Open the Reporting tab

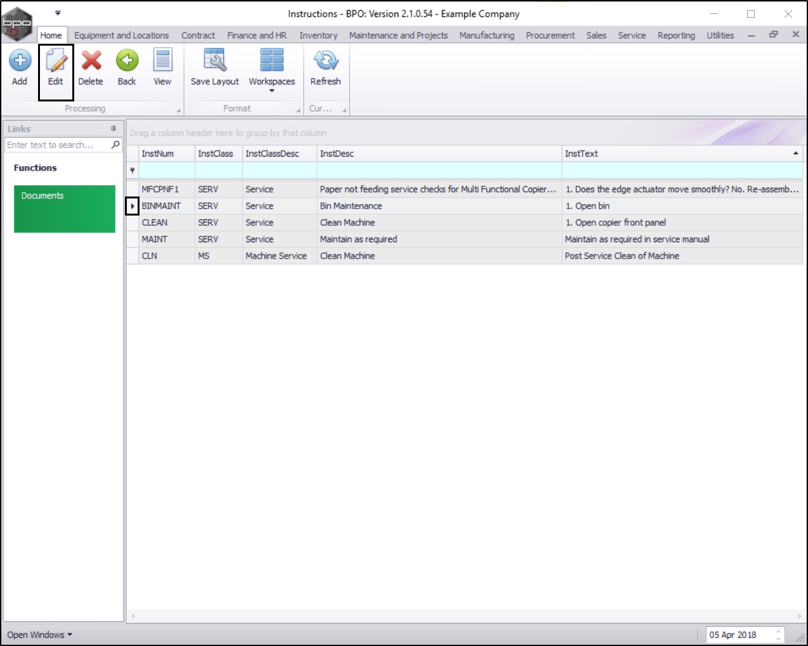(x=676, y=36)
